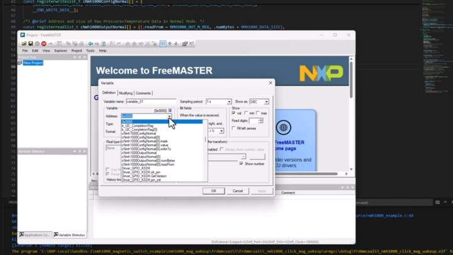
Task: Click the Cancel button
Action: [238, 190]
